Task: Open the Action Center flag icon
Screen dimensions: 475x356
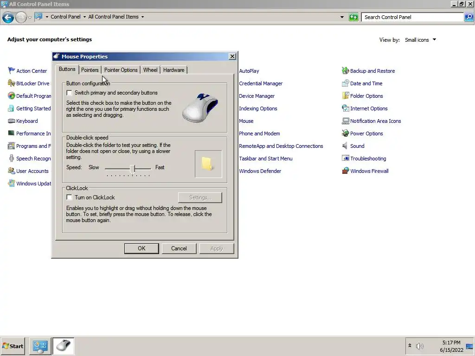Action: click(x=11, y=70)
